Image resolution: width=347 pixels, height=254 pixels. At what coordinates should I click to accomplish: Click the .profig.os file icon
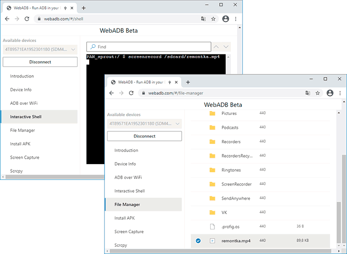click(x=212, y=227)
